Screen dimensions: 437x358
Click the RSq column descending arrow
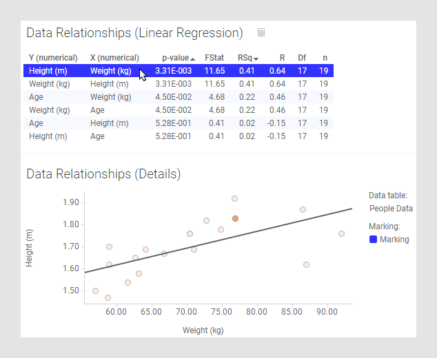coord(257,59)
